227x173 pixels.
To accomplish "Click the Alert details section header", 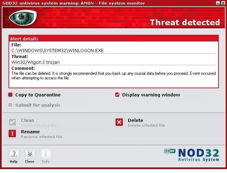I will [24, 39].
